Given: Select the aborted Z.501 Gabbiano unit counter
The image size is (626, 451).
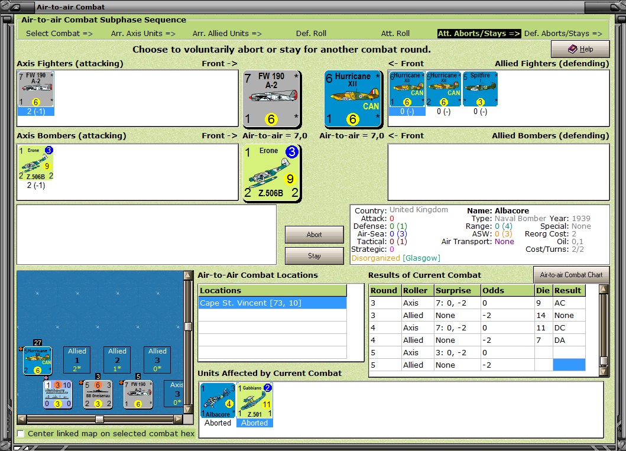Looking at the screenshot, I should [254, 401].
